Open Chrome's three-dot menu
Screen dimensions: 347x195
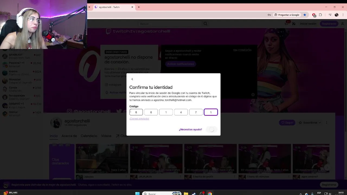(342, 15)
